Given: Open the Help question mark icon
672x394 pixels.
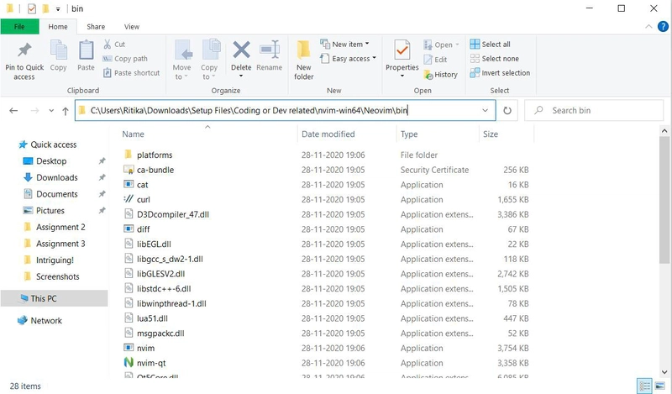Looking at the screenshot, I should 663,27.
